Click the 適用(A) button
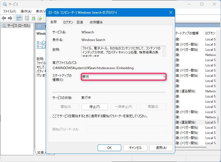 pos(161,148)
